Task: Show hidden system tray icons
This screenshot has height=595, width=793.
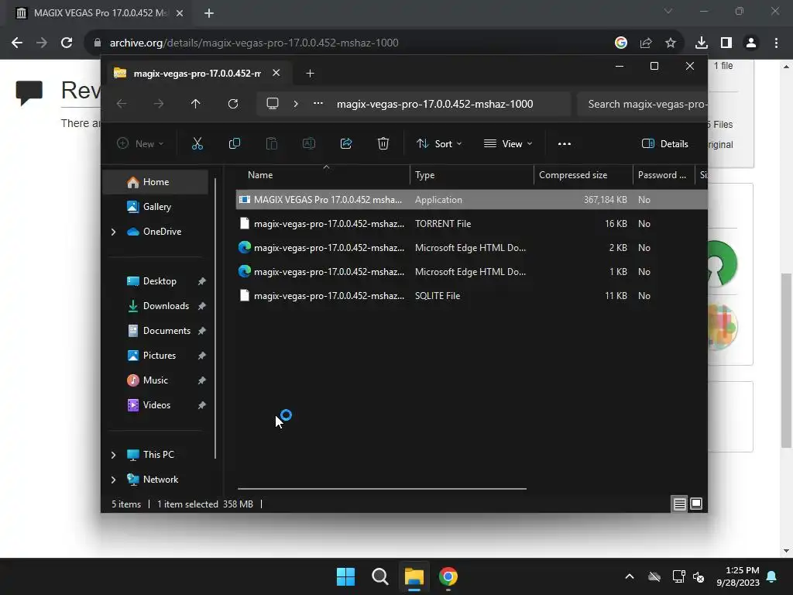Action: pyautogui.click(x=629, y=576)
